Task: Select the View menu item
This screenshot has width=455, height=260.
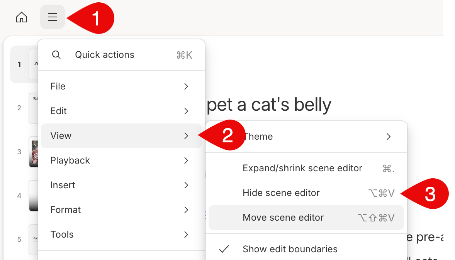Action: pos(121,136)
